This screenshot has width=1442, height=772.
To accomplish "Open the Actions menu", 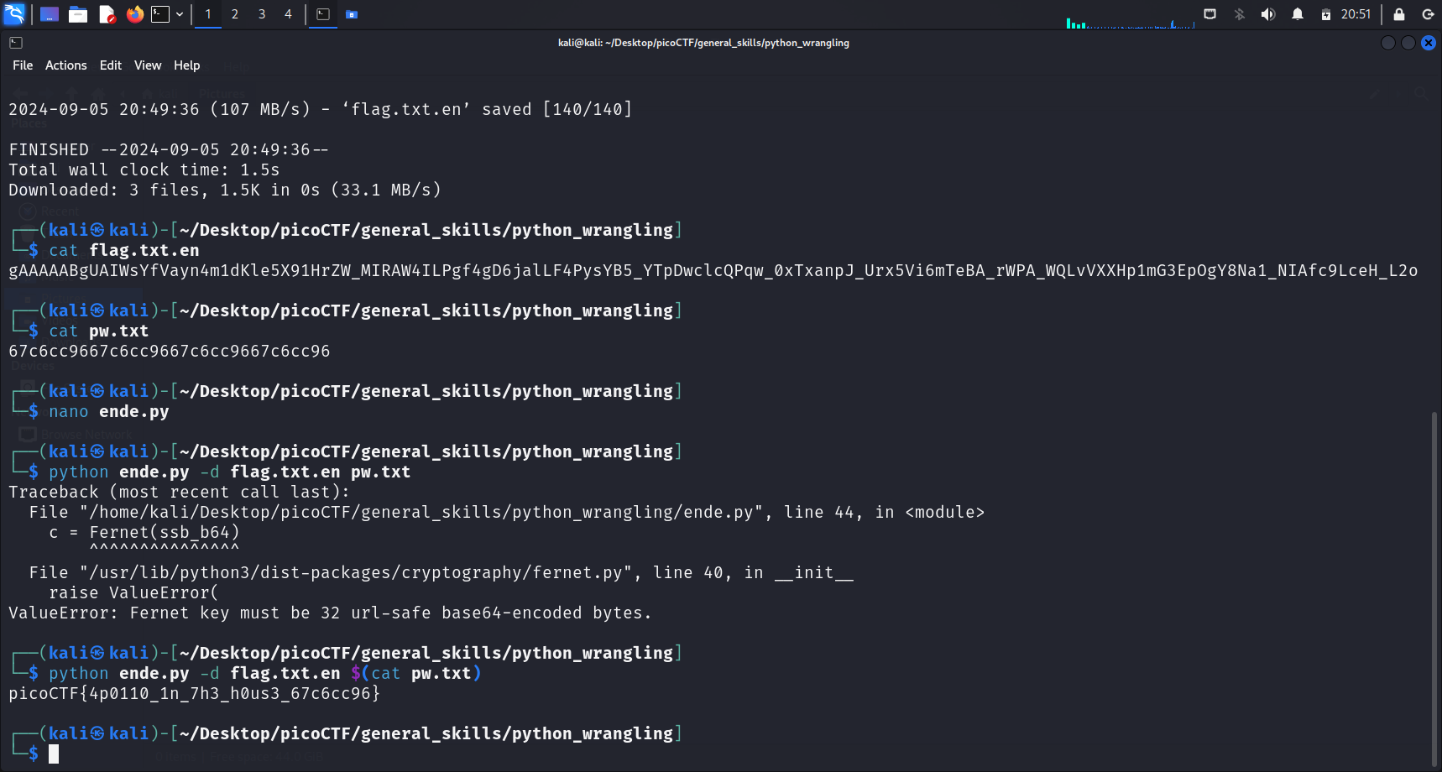I will click(x=65, y=65).
